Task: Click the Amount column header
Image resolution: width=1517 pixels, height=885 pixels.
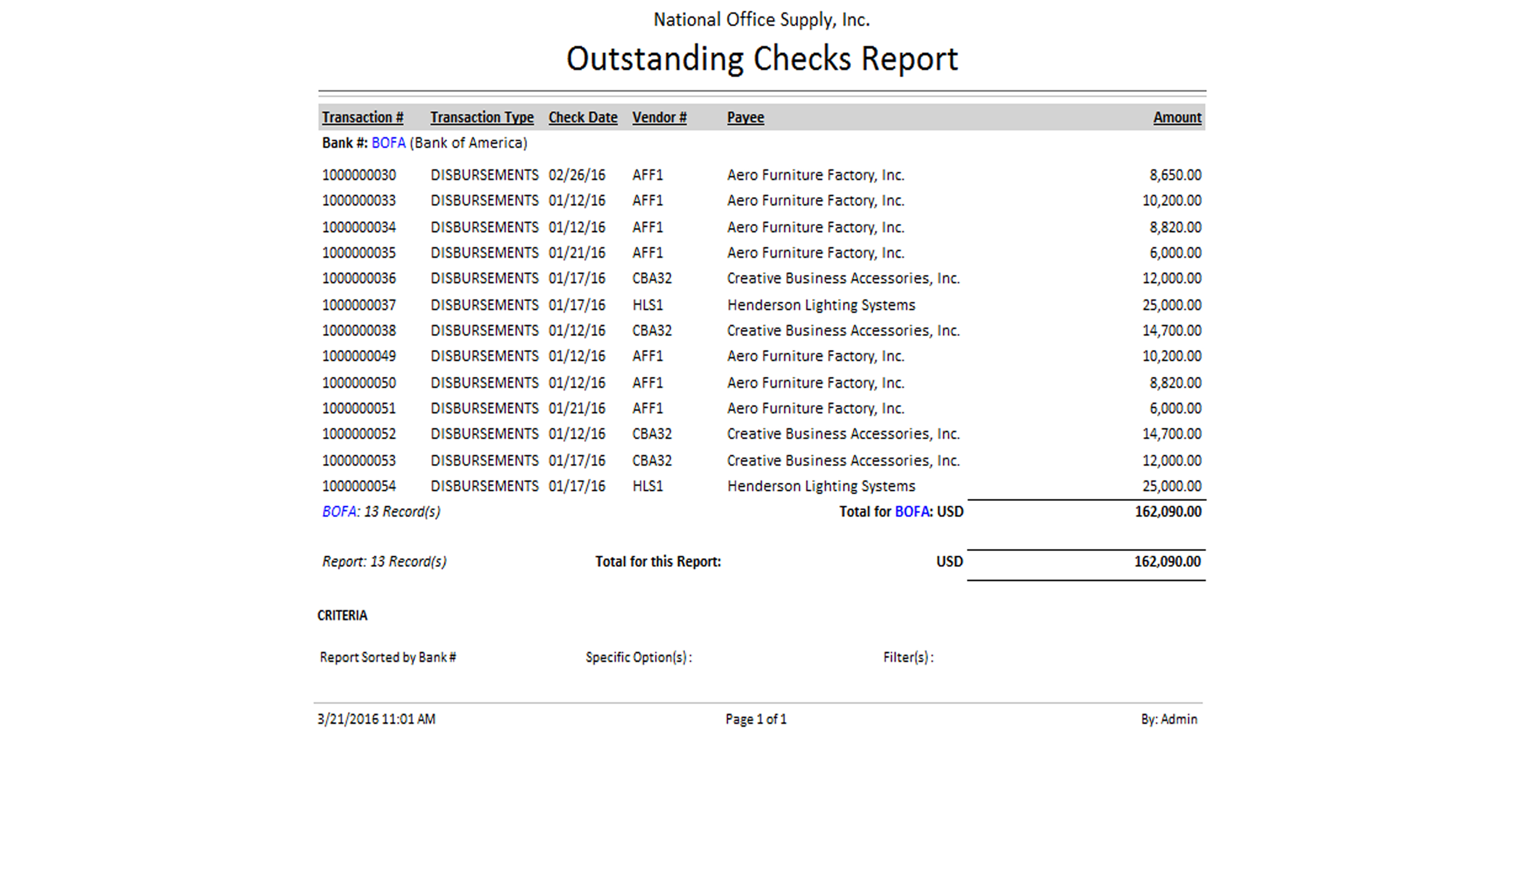Action: 1176,118
